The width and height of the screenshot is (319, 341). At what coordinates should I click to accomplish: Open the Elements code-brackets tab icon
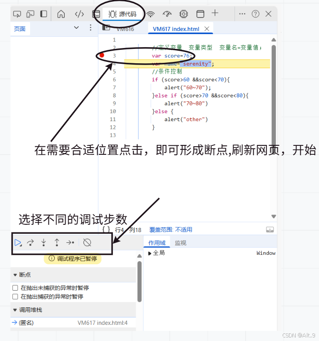[79, 14]
